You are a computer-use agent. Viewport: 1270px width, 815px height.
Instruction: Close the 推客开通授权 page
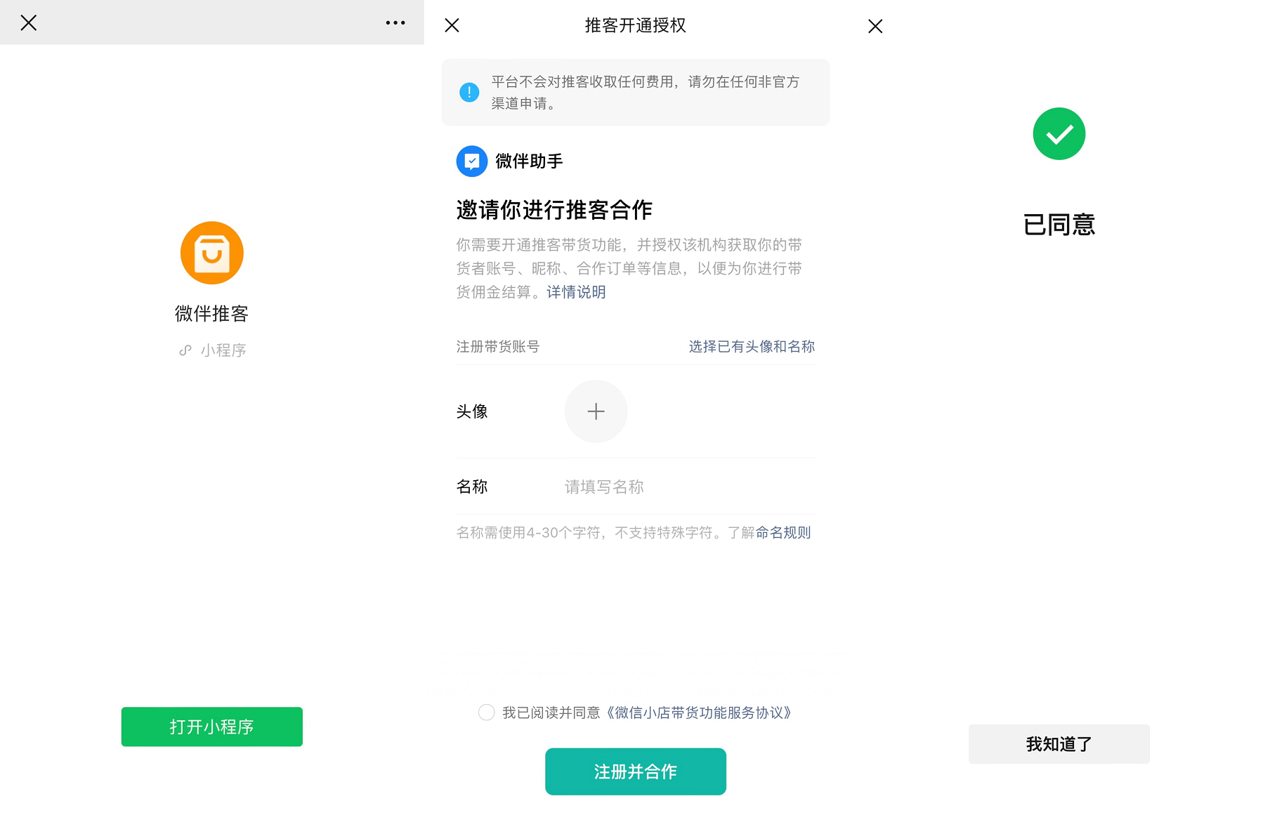click(452, 25)
